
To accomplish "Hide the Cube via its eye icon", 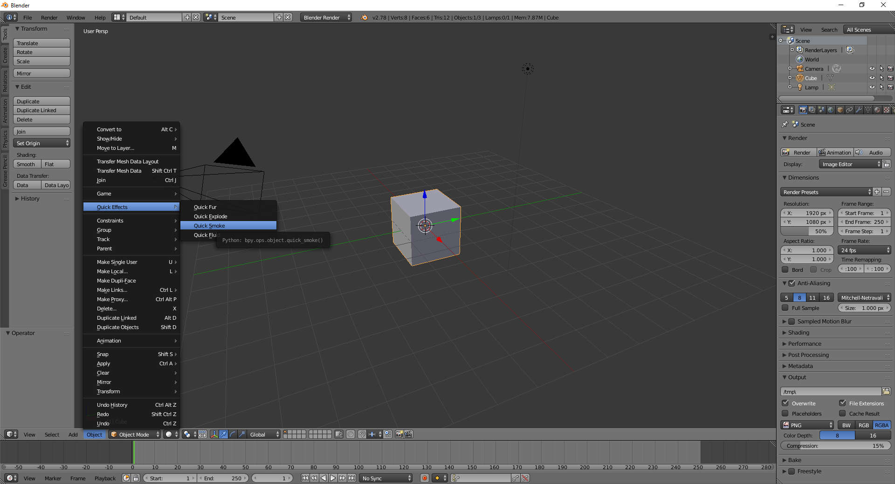I will coord(872,78).
